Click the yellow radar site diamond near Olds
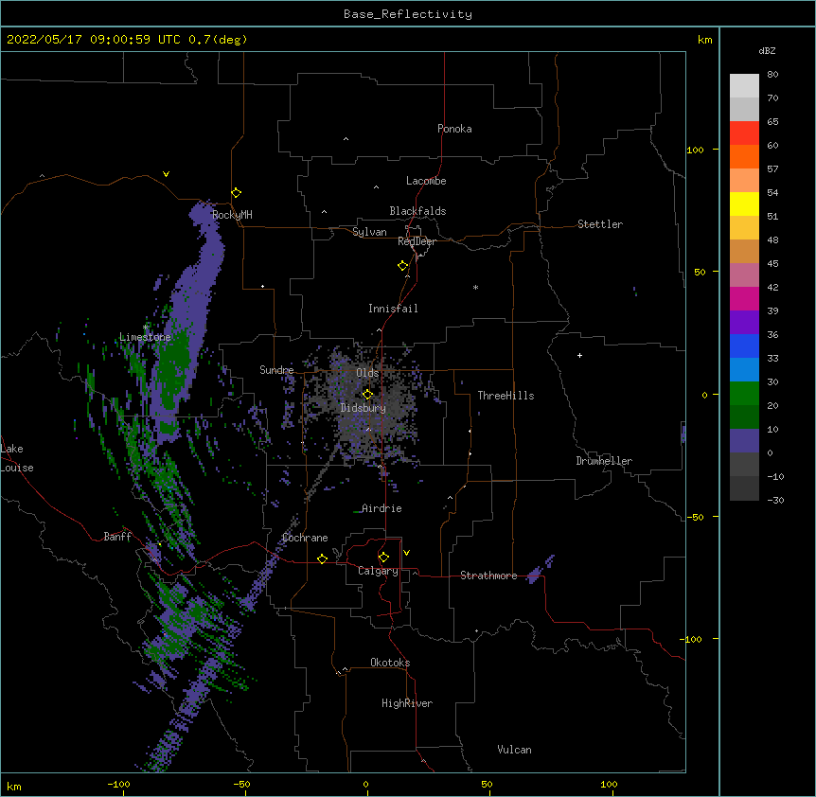 click(x=367, y=394)
